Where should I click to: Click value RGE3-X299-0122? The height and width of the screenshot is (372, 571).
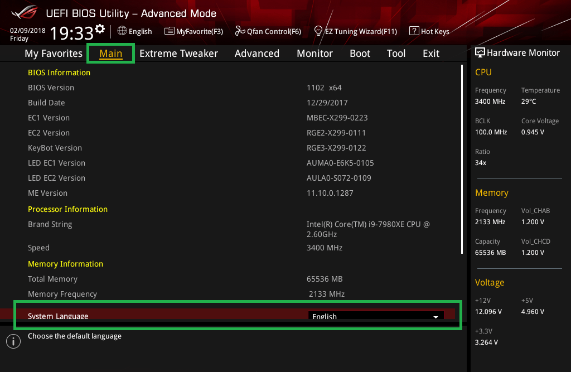(x=336, y=148)
